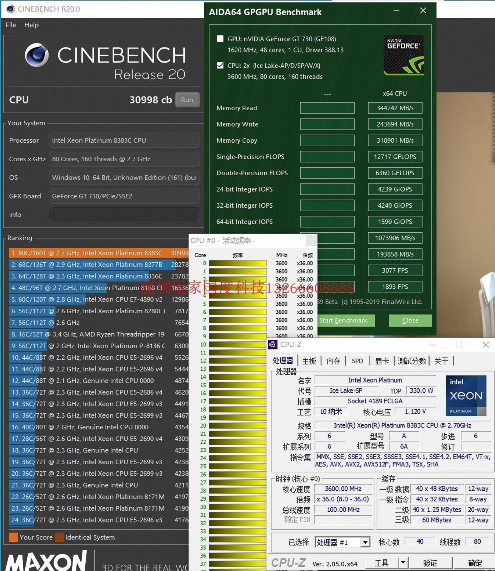Click the Intel Xeon Platinum badge

pyautogui.click(x=466, y=395)
